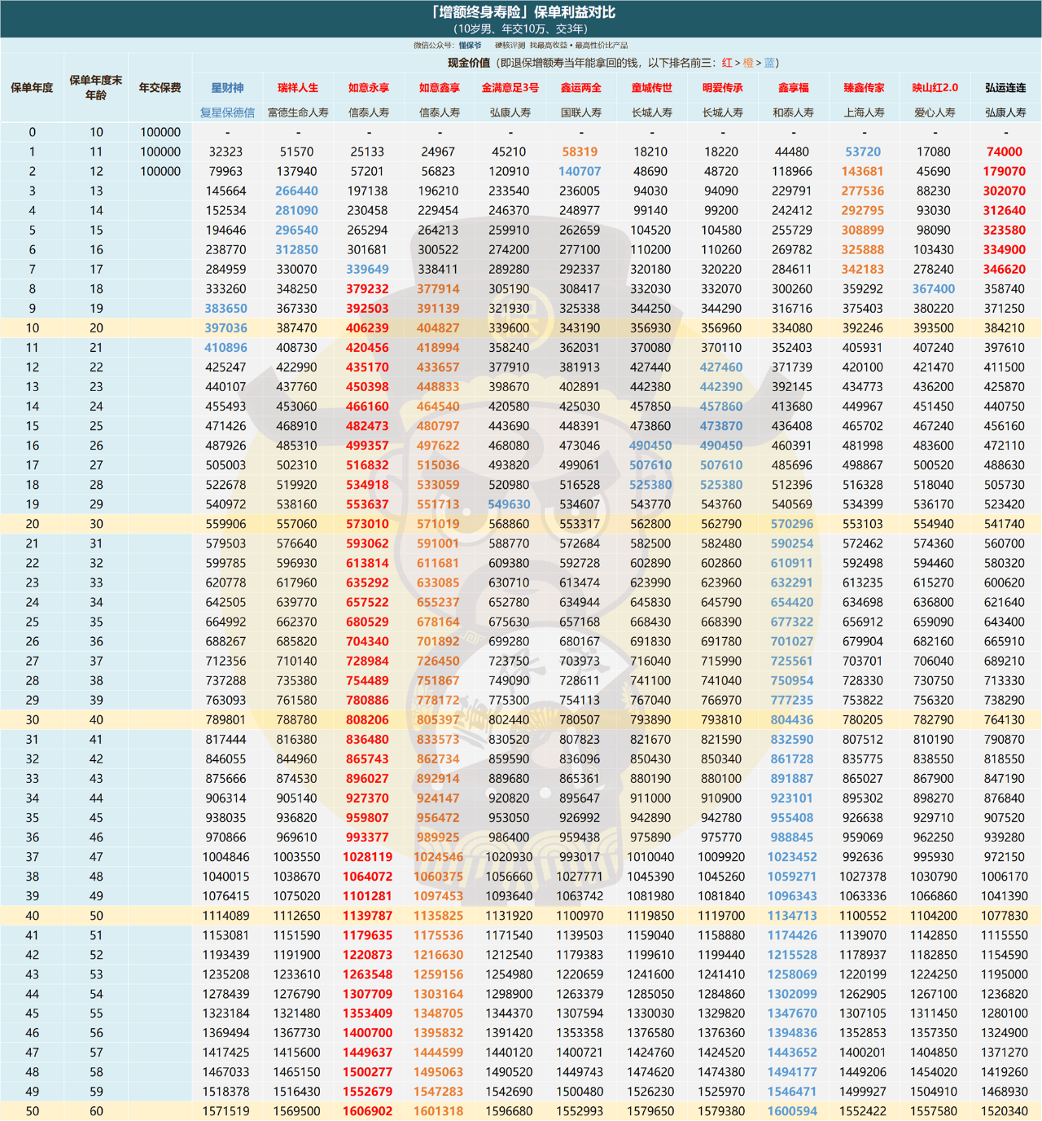Select orange value 1601318
The width and height of the screenshot is (1042, 1121).
click(438, 1111)
